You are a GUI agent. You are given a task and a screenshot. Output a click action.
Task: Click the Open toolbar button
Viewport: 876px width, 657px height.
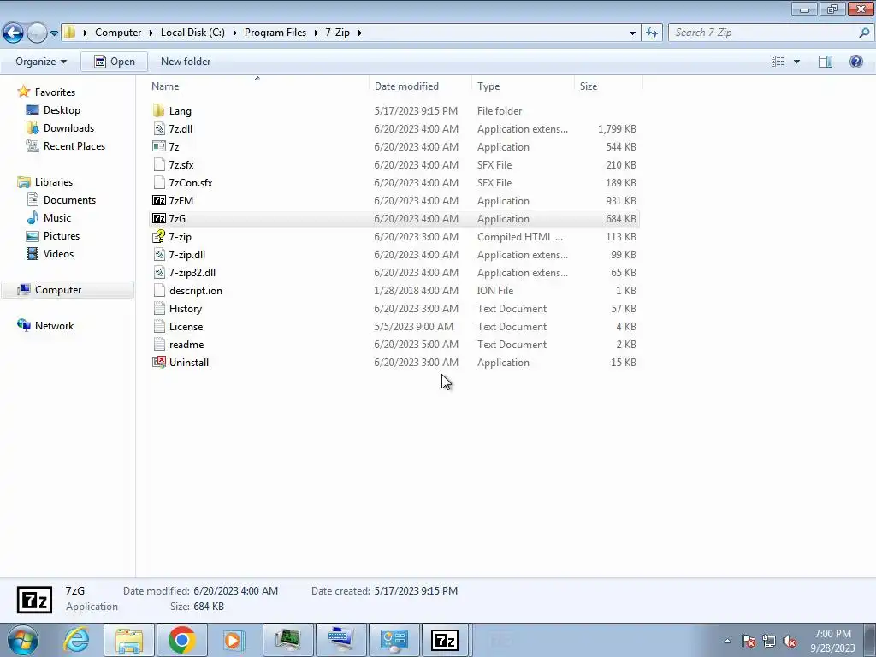115,62
